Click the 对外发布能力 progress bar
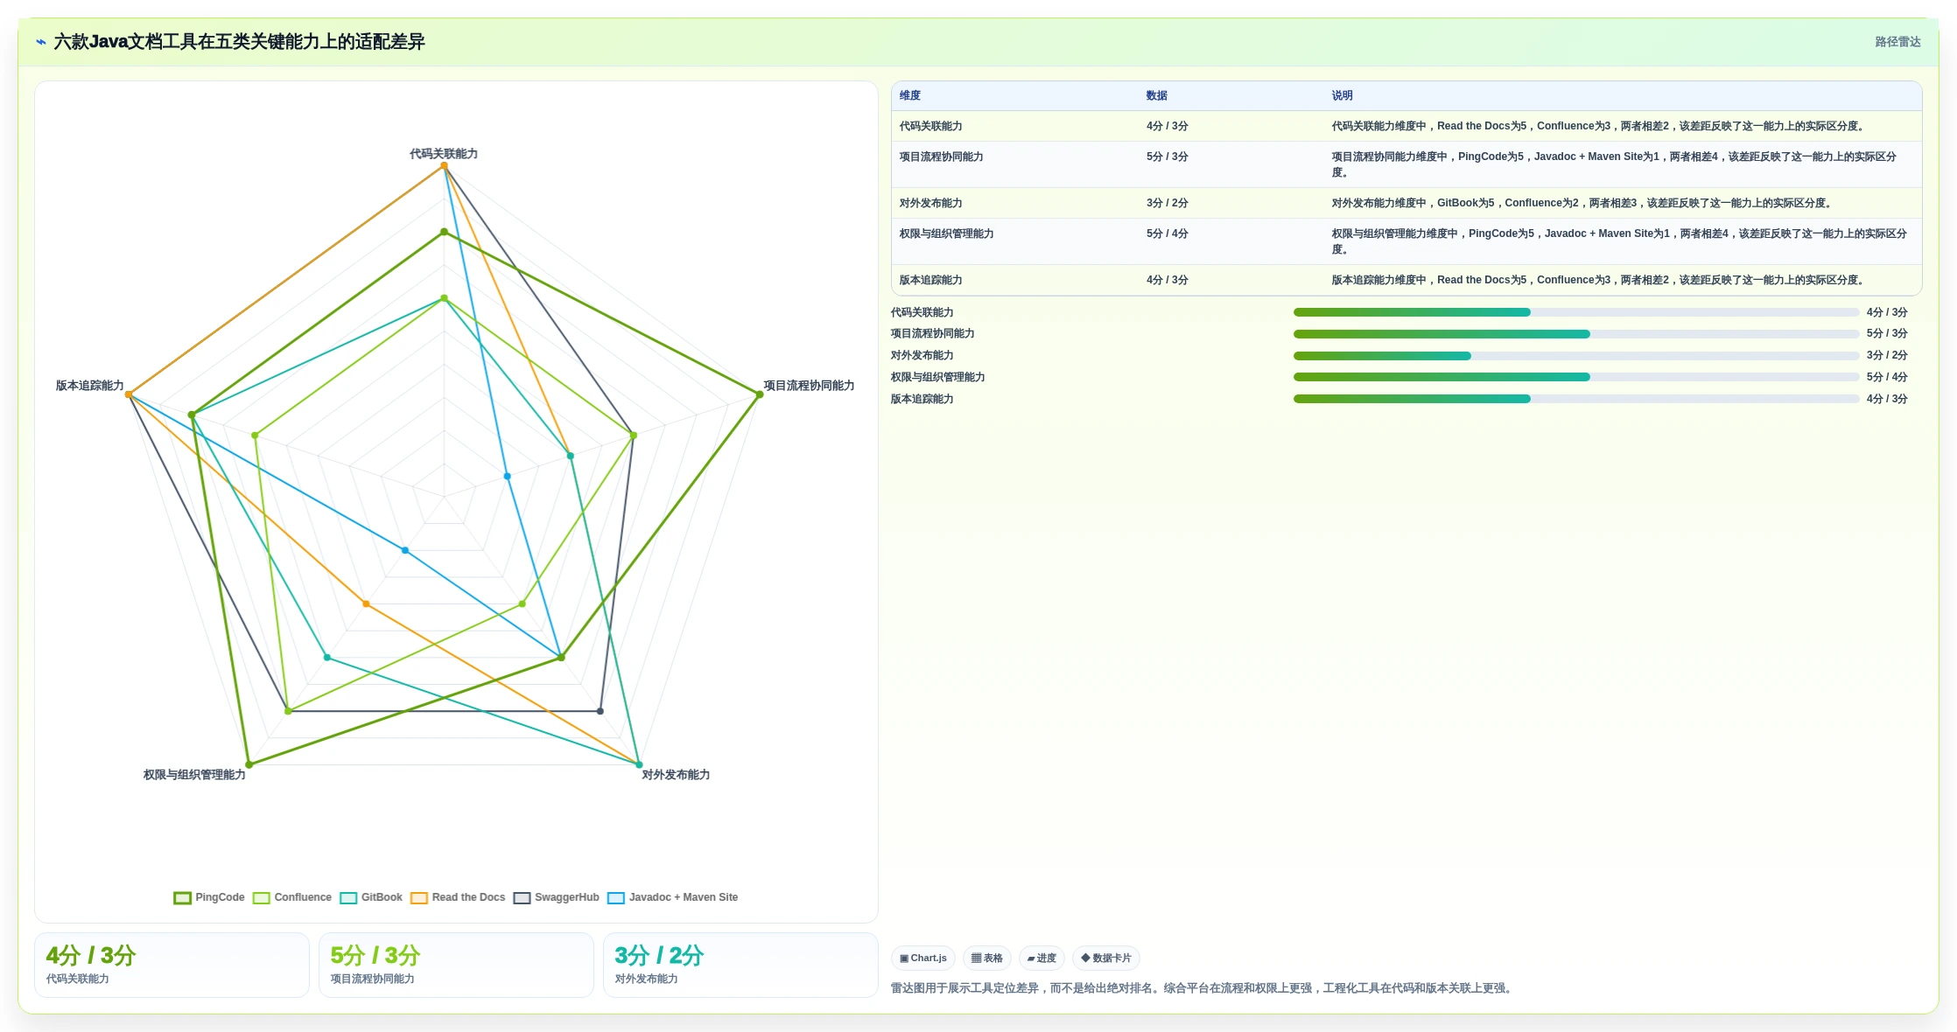Image resolution: width=1957 pixels, height=1032 pixels. [x=1576, y=356]
